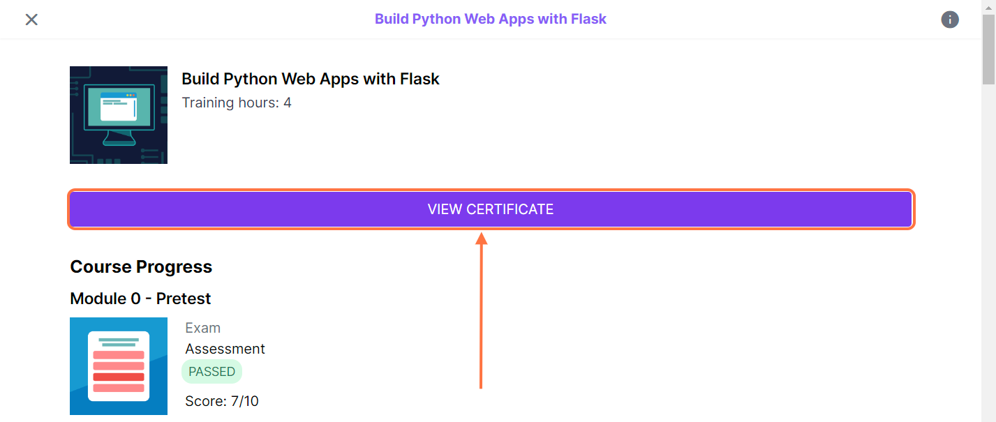Open the Assessment item
Viewport: 996px width, 422px height.
[225, 349]
